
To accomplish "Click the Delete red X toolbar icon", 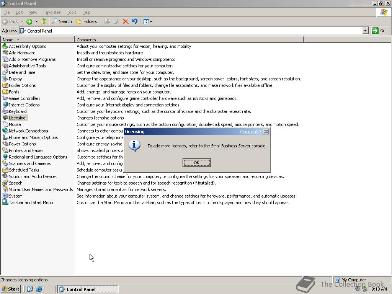I will [126, 21].
